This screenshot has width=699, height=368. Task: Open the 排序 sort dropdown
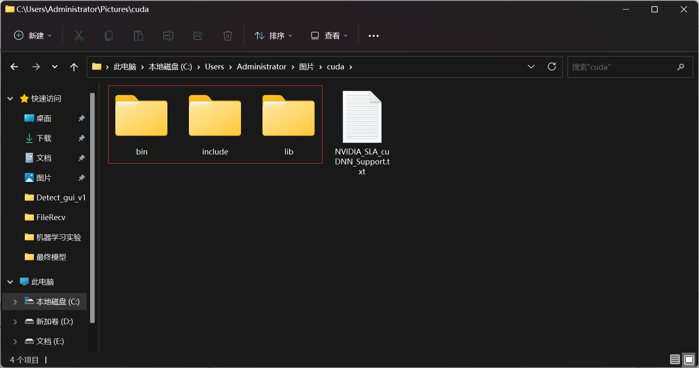click(x=274, y=36)
